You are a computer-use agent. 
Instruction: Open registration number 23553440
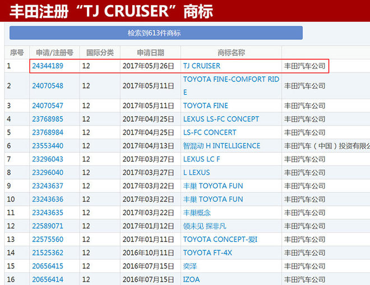pyautogui.click(x=48, y=146)
